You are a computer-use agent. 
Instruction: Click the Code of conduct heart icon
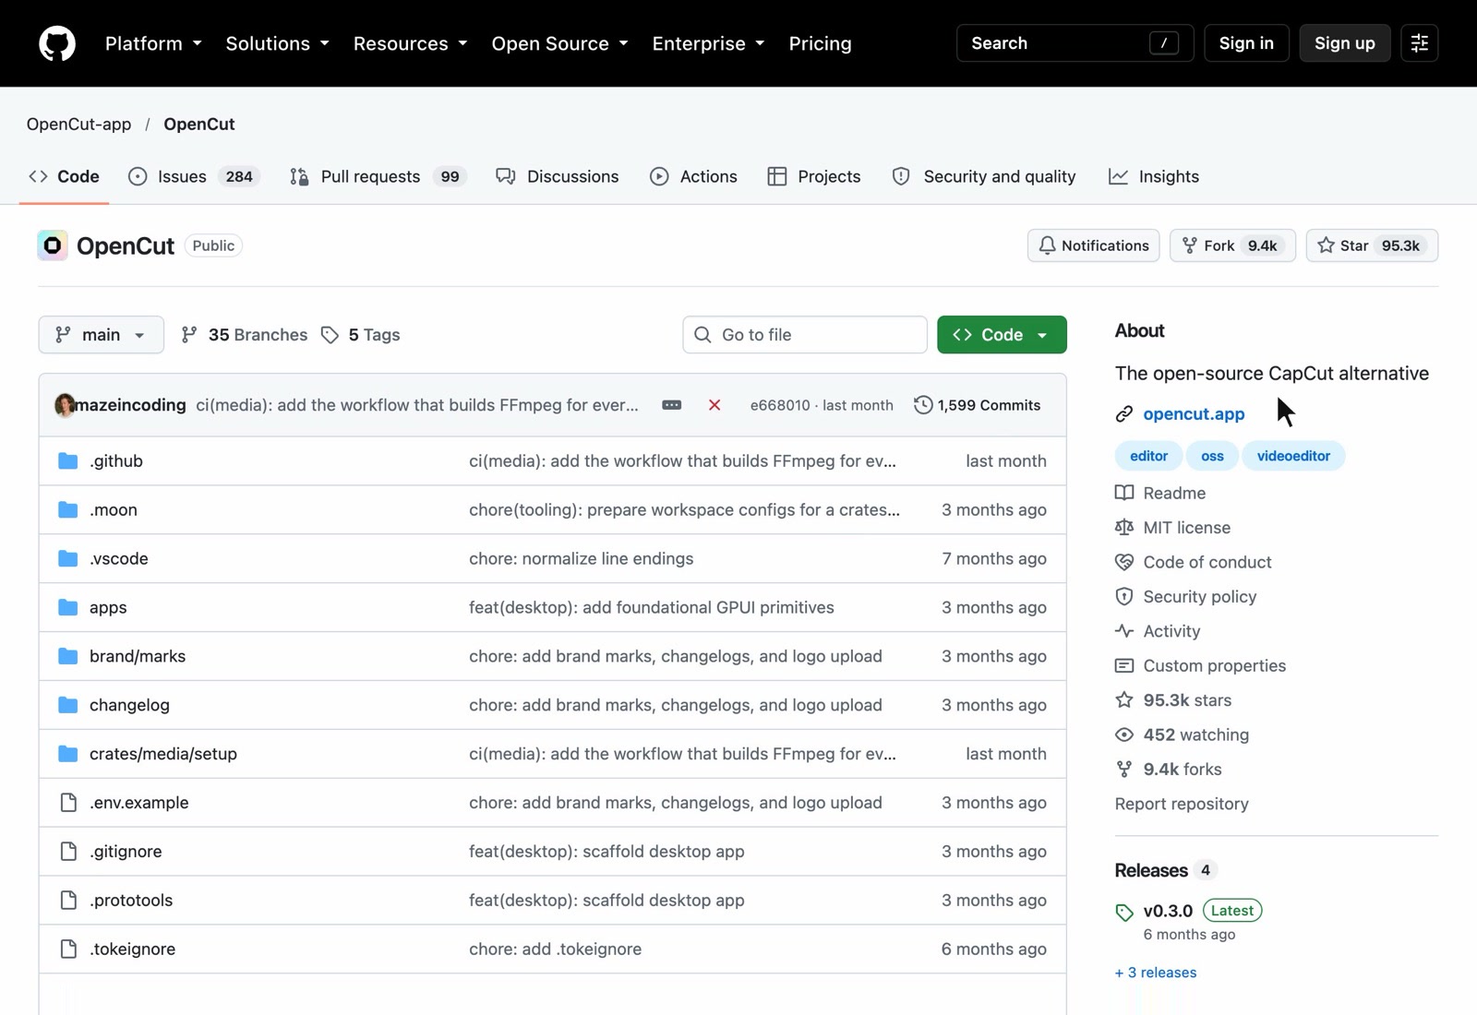[1124, 562]
